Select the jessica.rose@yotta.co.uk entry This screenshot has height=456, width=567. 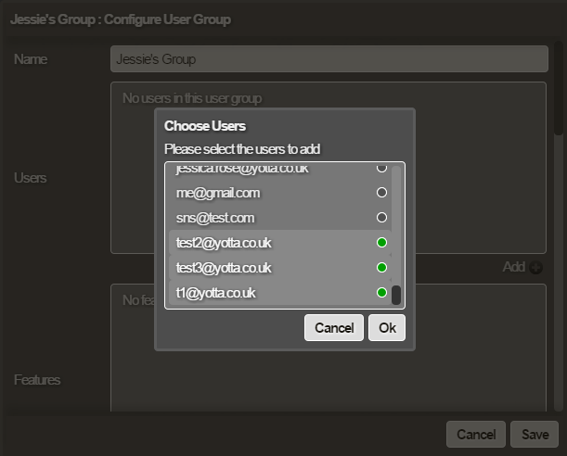[242, 171]
